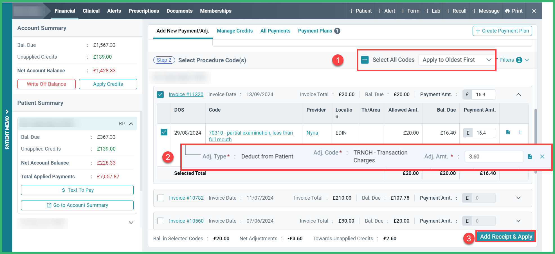
Task: Add a new Alert from top bar
Action: [386, 11]
